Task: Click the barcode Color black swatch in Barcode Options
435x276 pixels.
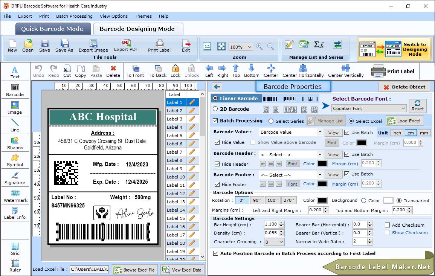Action: [322, 200]
